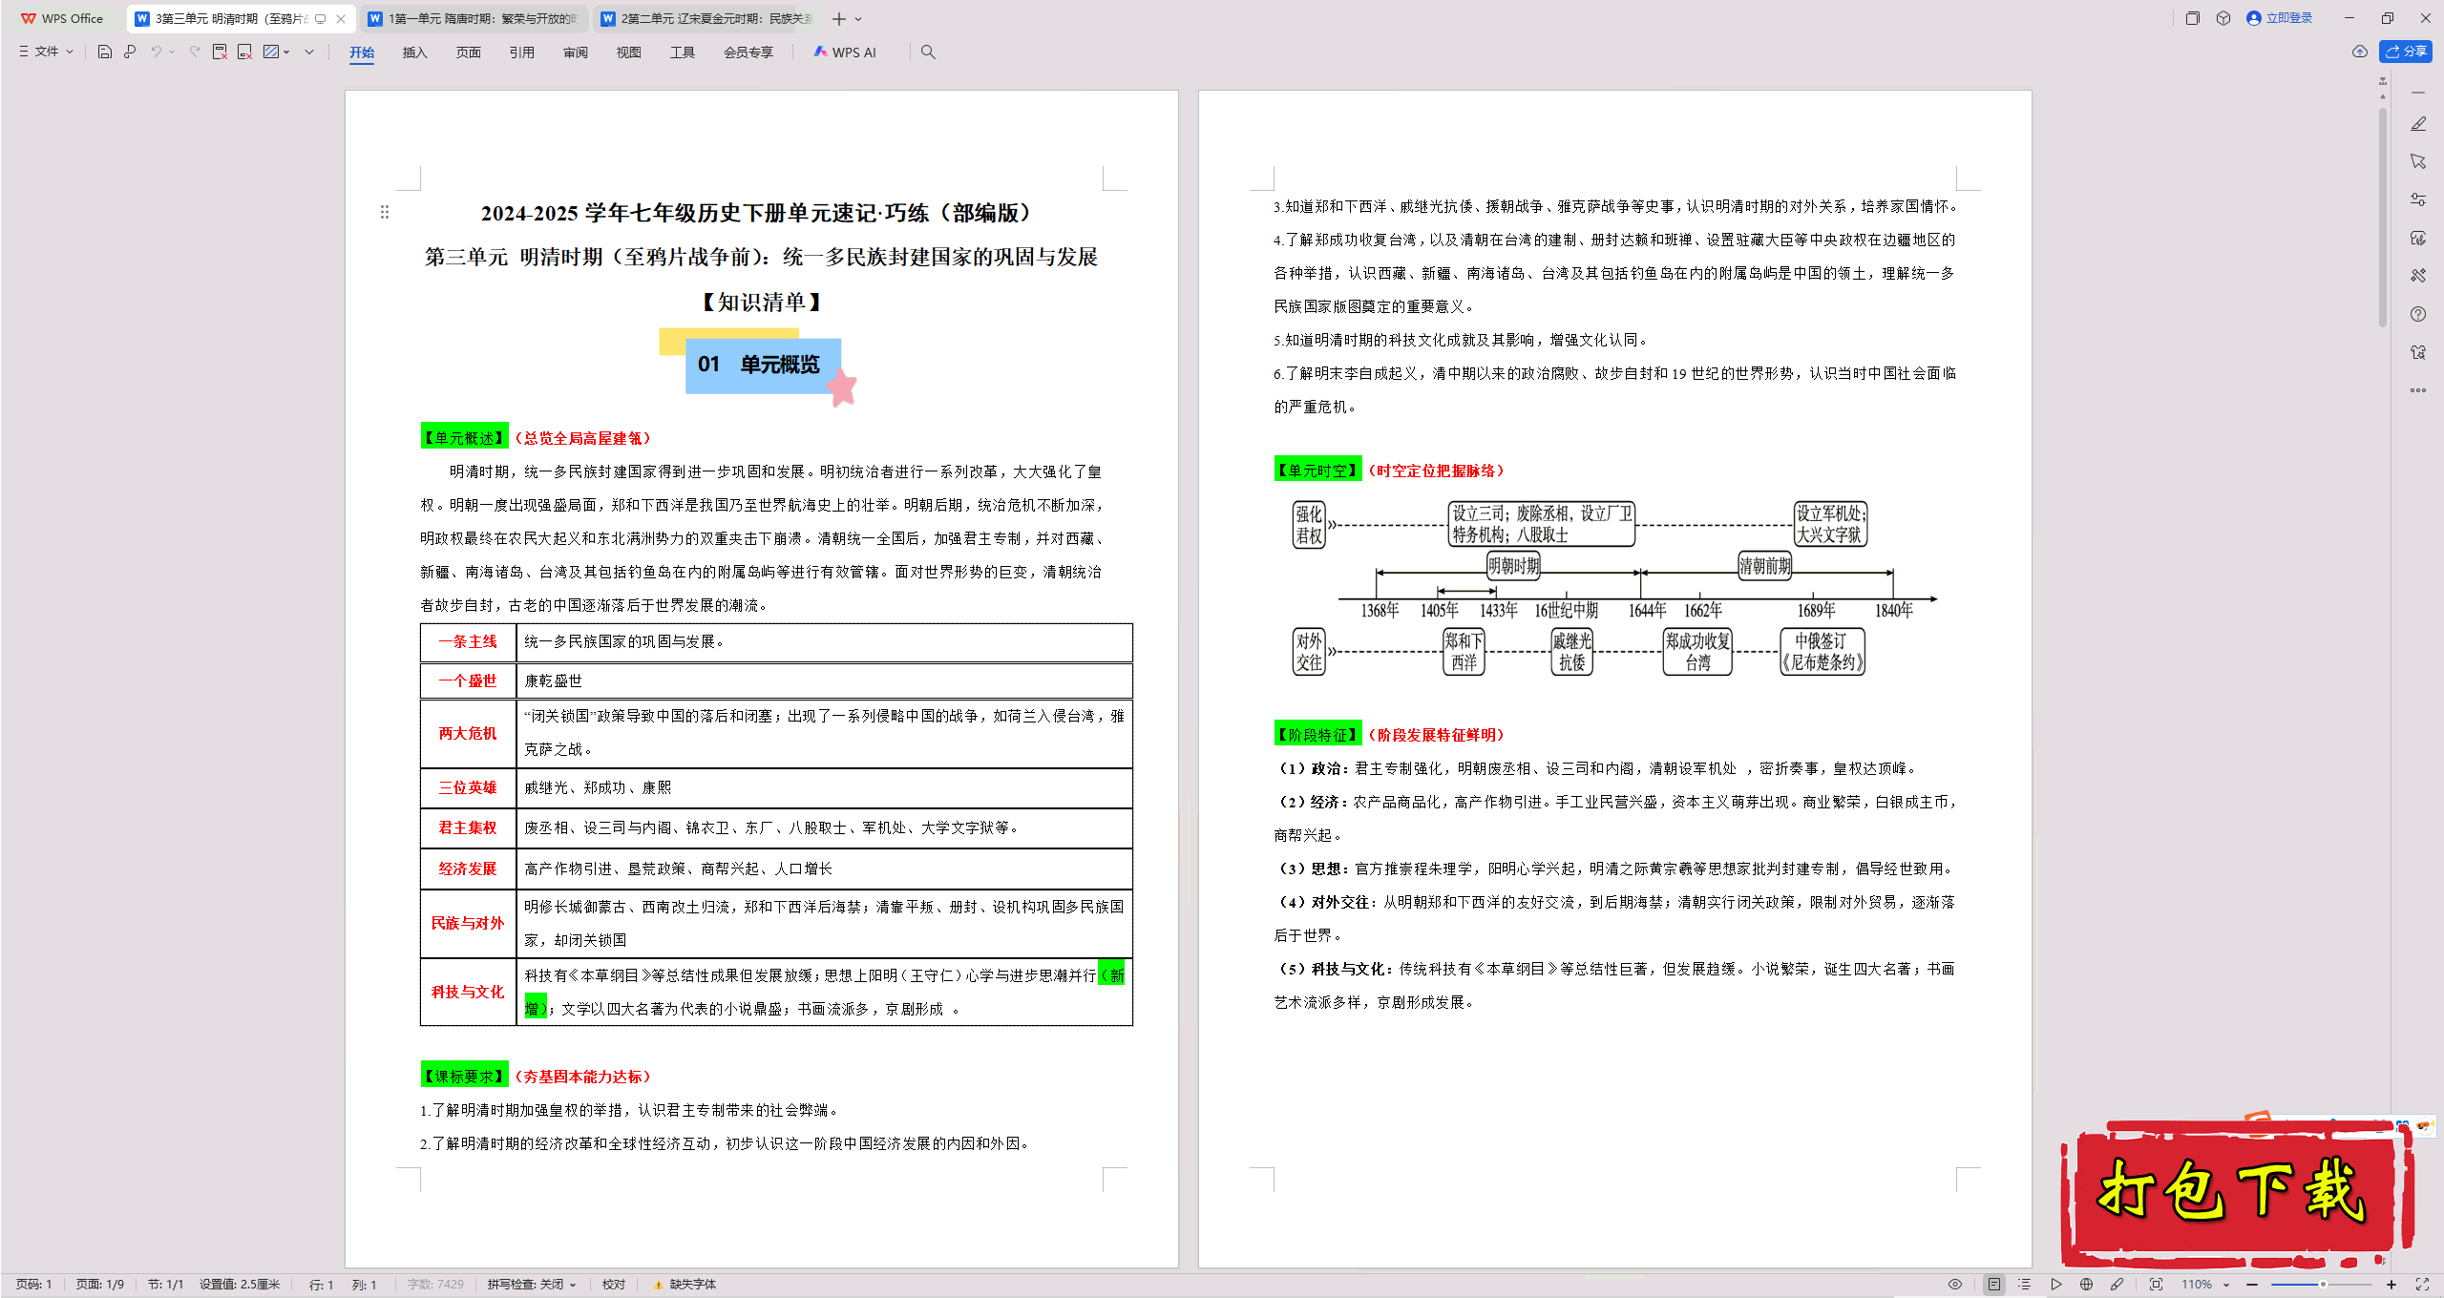Click the tools icon in right sidebar
Viewport: 2444px width, 1298px height.
point(2418,276)
